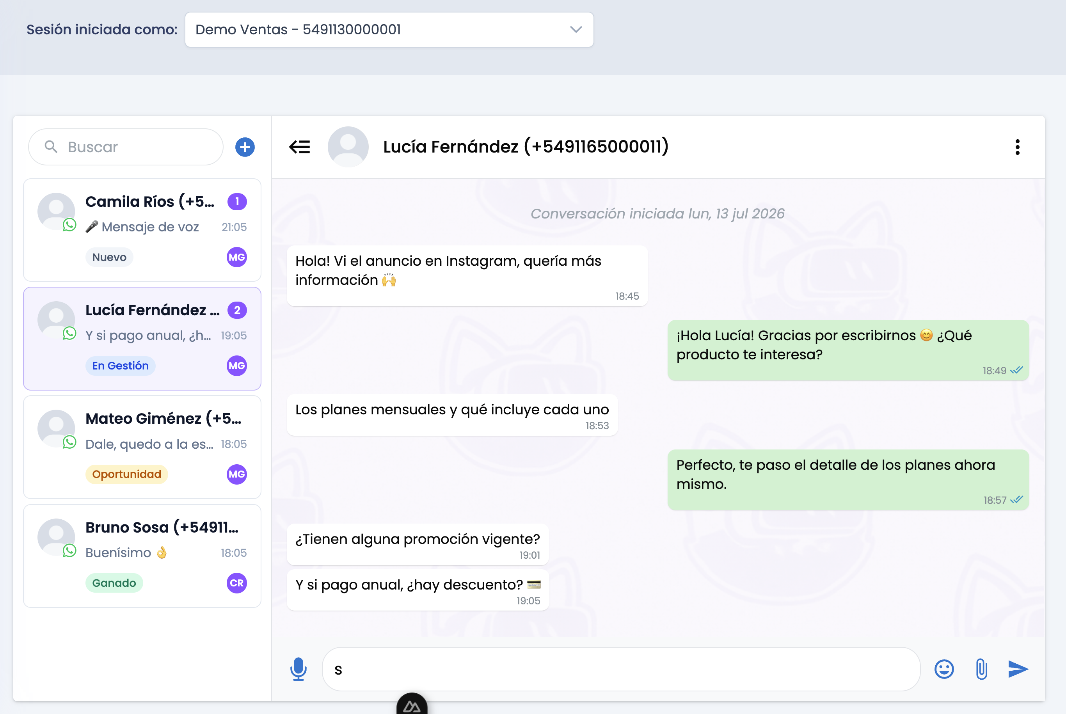This screenshot has width=1066, height=714.
Task: Click the reply 'Perfecto, te paso el detalle'
Action: tap(848, 480)
